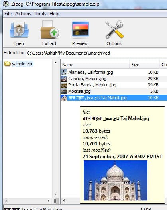167x210 pixels.
Task: Select Punta Banda, México.jpg in the list
Action: click(114, 85)
